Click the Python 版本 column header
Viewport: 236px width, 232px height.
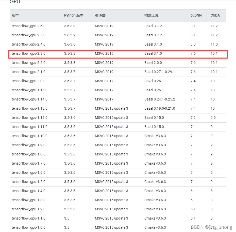(x=74, y=15)
